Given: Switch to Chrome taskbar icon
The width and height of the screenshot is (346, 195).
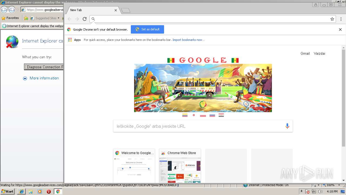Looking at the screenshot, I should tap(58, 191).
